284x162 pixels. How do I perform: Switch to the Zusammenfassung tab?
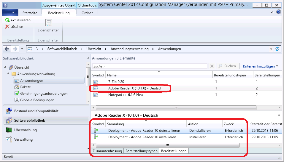click(x=107, y=151)
